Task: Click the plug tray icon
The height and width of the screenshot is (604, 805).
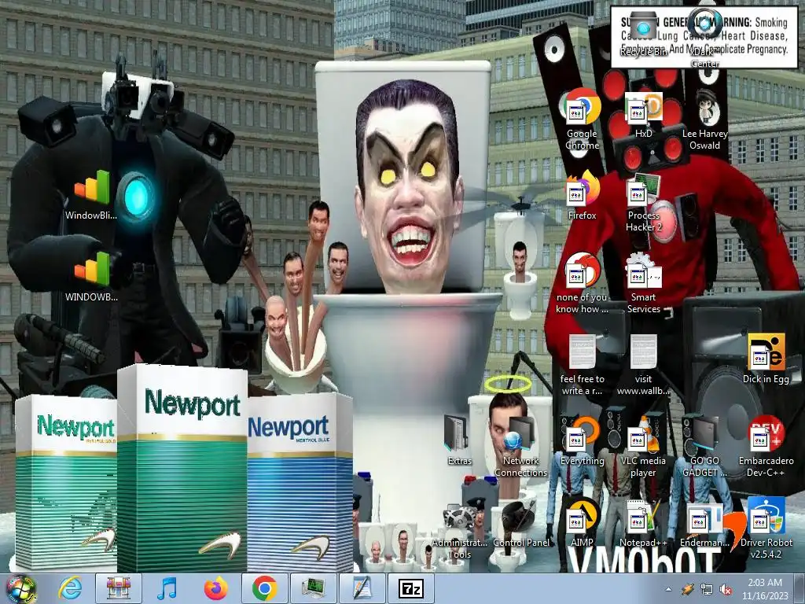Action: pos(688,589)
